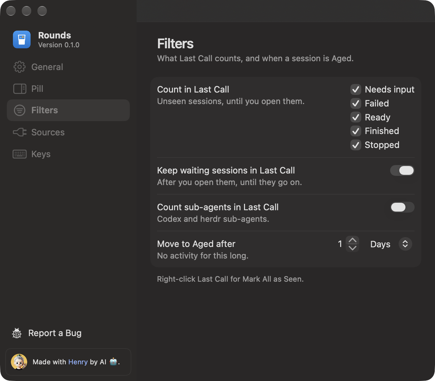Click the robot emoji in the footer
This screenshot has width=435, height=381.
114,362
